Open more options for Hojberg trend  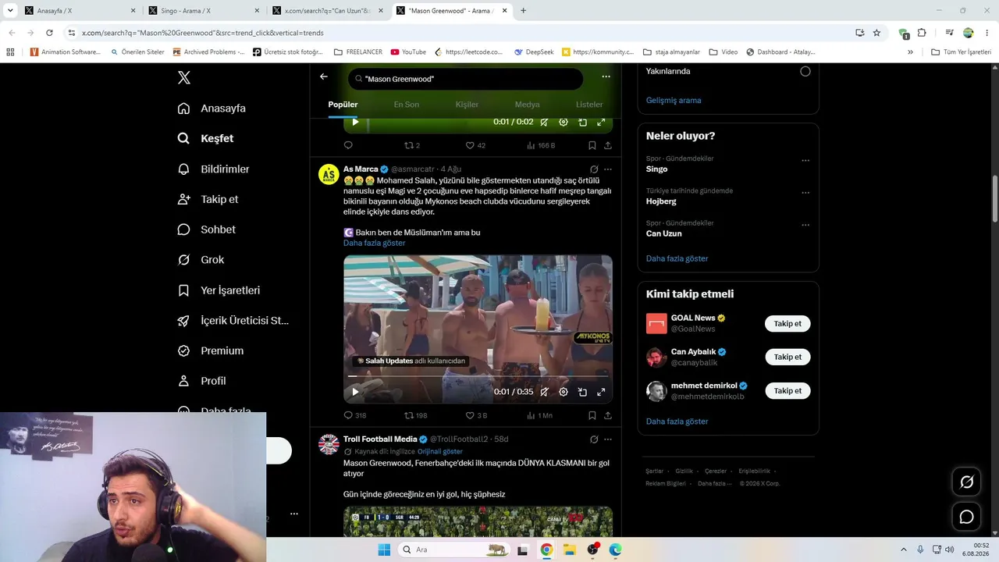pos(805,193)
